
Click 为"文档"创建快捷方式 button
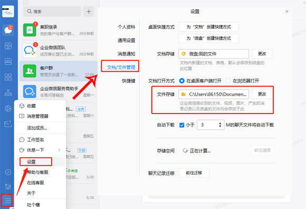click(208, 27)
